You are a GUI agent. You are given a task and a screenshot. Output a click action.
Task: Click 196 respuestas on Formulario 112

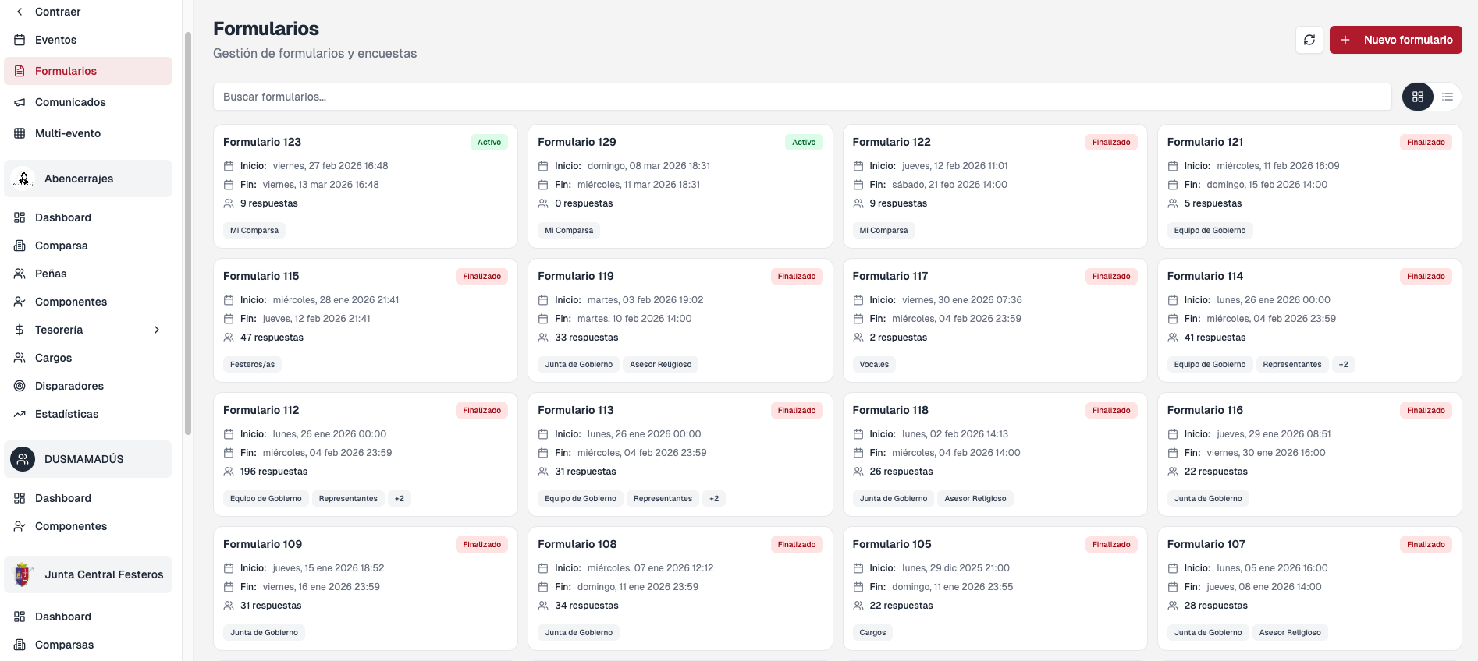tap(274, 472)
